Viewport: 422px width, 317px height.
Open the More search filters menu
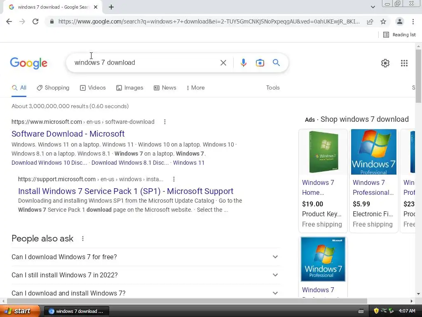tap(196, 88)
